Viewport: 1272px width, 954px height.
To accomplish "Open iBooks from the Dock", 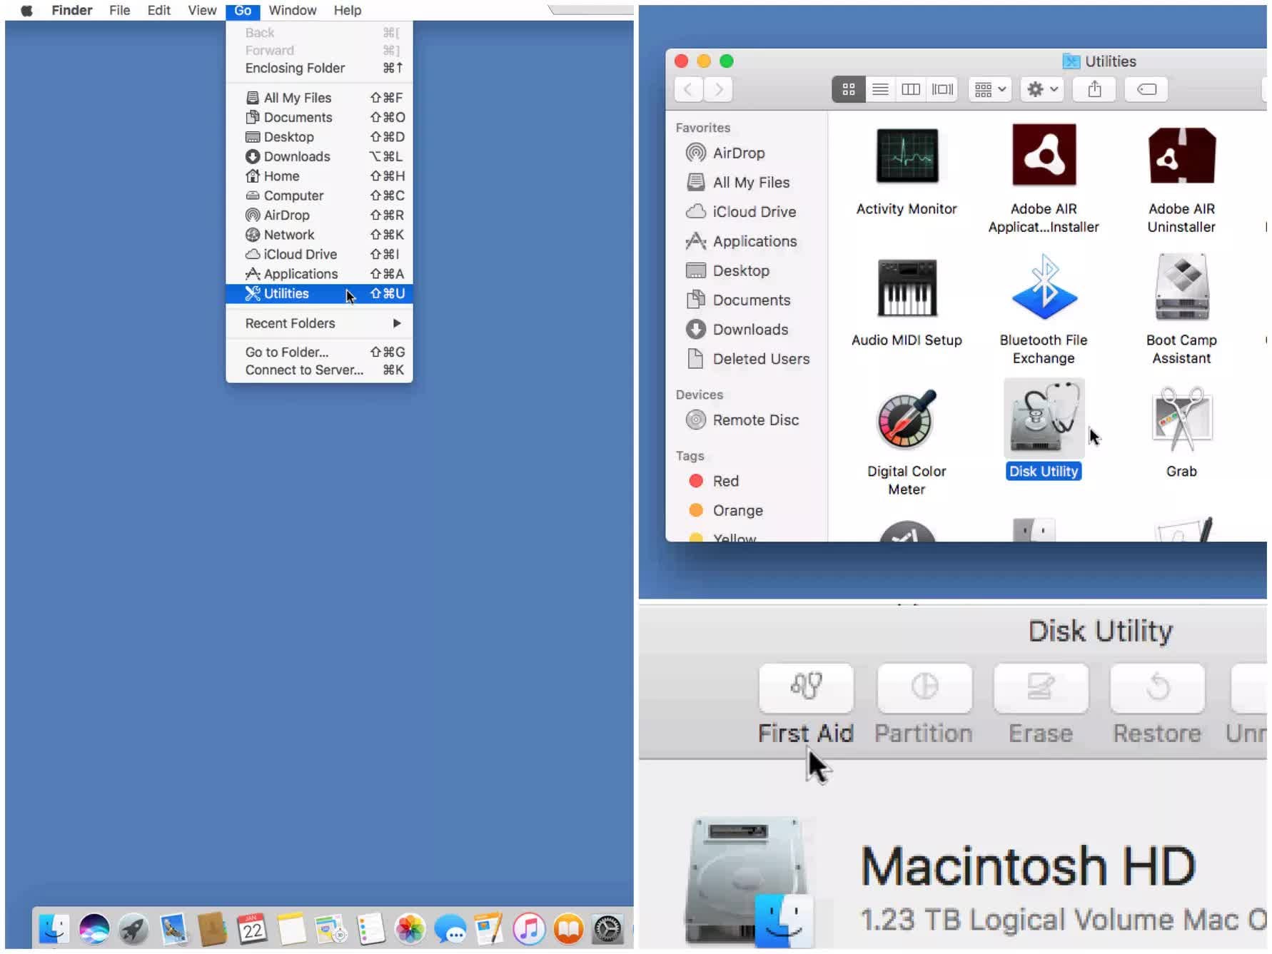I will 568,928.
